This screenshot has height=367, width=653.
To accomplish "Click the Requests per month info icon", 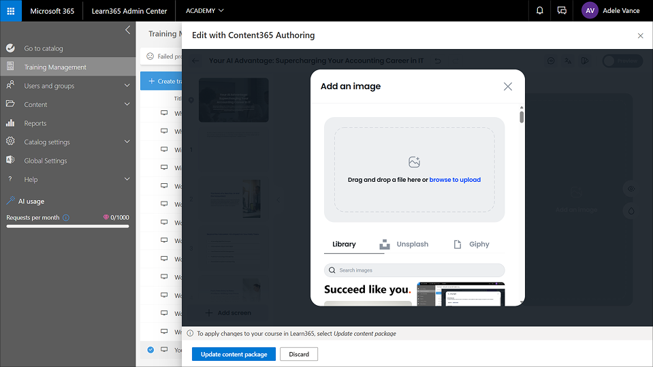I will (66, 218).
